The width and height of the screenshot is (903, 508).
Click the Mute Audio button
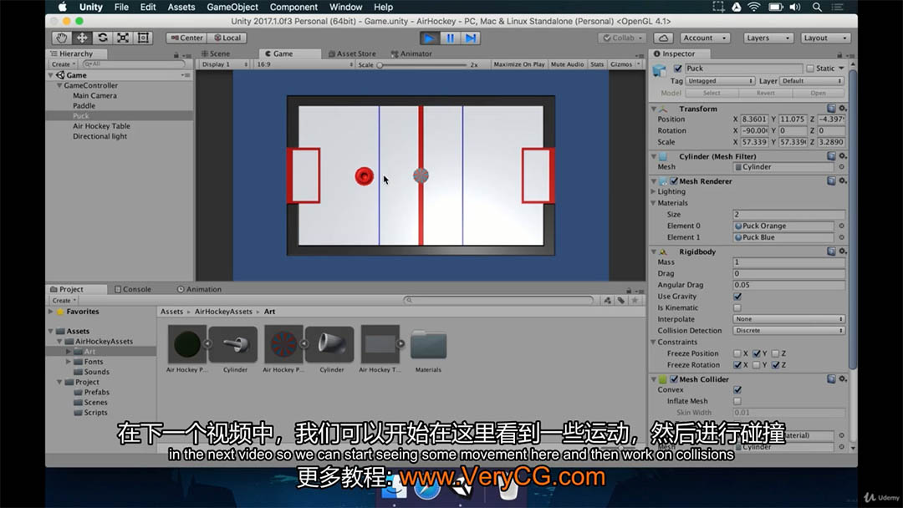(567, 64)
